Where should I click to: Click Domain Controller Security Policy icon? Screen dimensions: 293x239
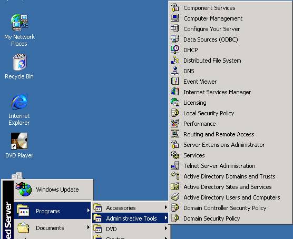click(x=175, y=207)
